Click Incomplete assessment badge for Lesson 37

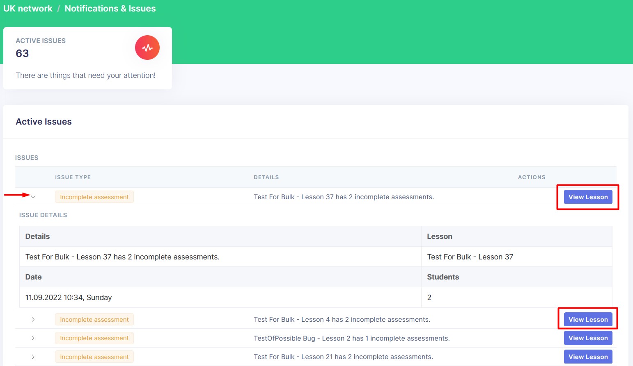pyautogui.click(x=94, y=197)
